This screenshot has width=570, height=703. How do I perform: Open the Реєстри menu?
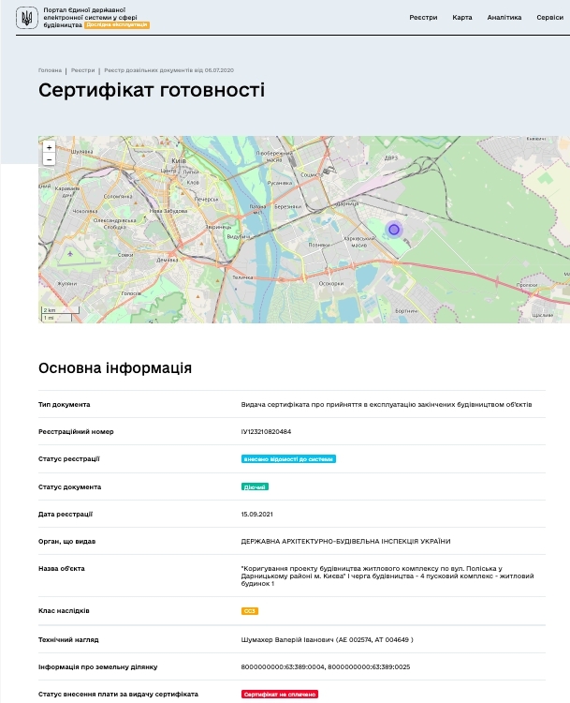click(x=423, y=18)
